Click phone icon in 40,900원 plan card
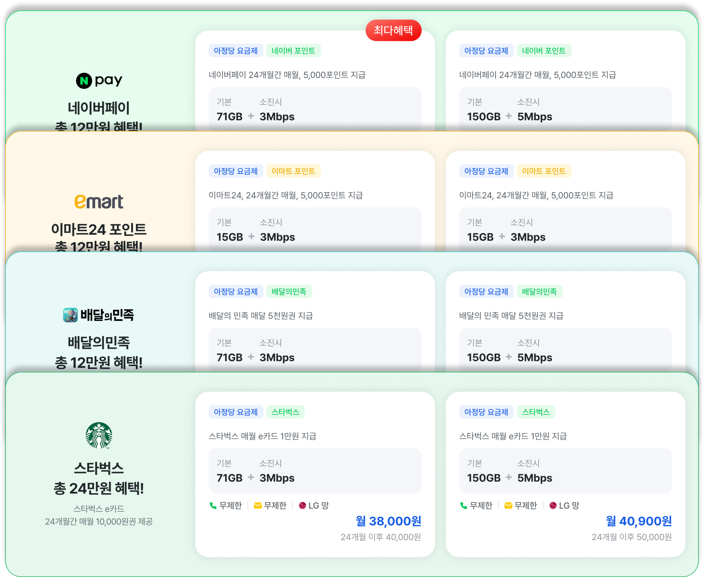704x577 pixels. tap(463, 505)
